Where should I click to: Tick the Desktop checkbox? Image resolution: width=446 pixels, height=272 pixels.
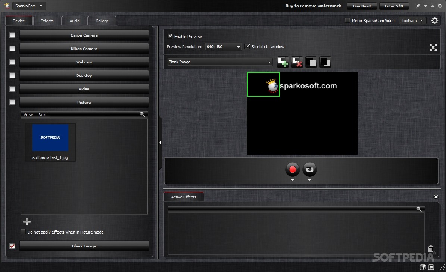click(x=12, y=75)
